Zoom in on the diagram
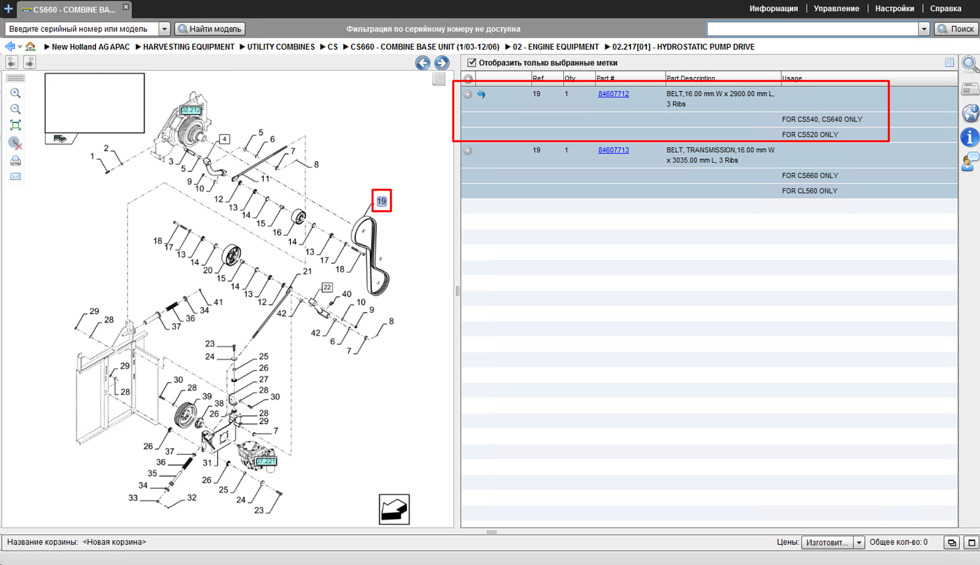 pos(15,93)
